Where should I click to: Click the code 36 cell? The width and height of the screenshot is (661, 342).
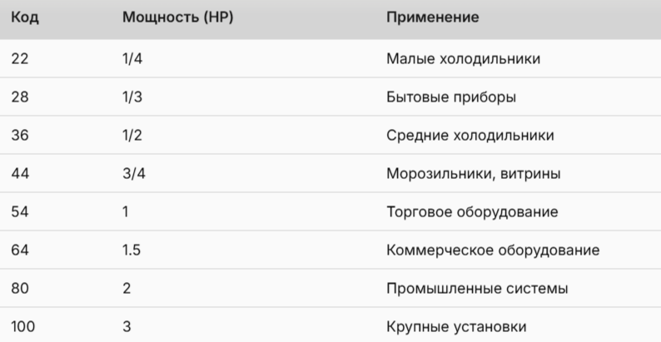point(22,135)
